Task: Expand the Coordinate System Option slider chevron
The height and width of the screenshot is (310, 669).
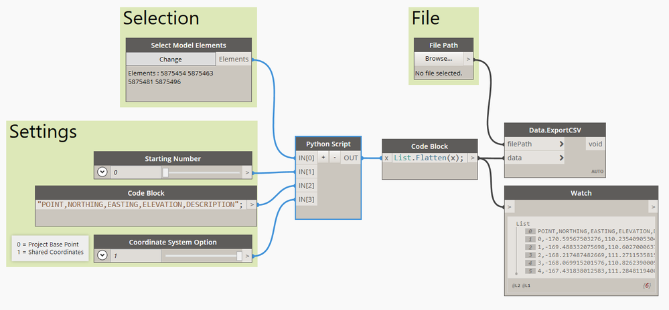Action: click(102, 255)
